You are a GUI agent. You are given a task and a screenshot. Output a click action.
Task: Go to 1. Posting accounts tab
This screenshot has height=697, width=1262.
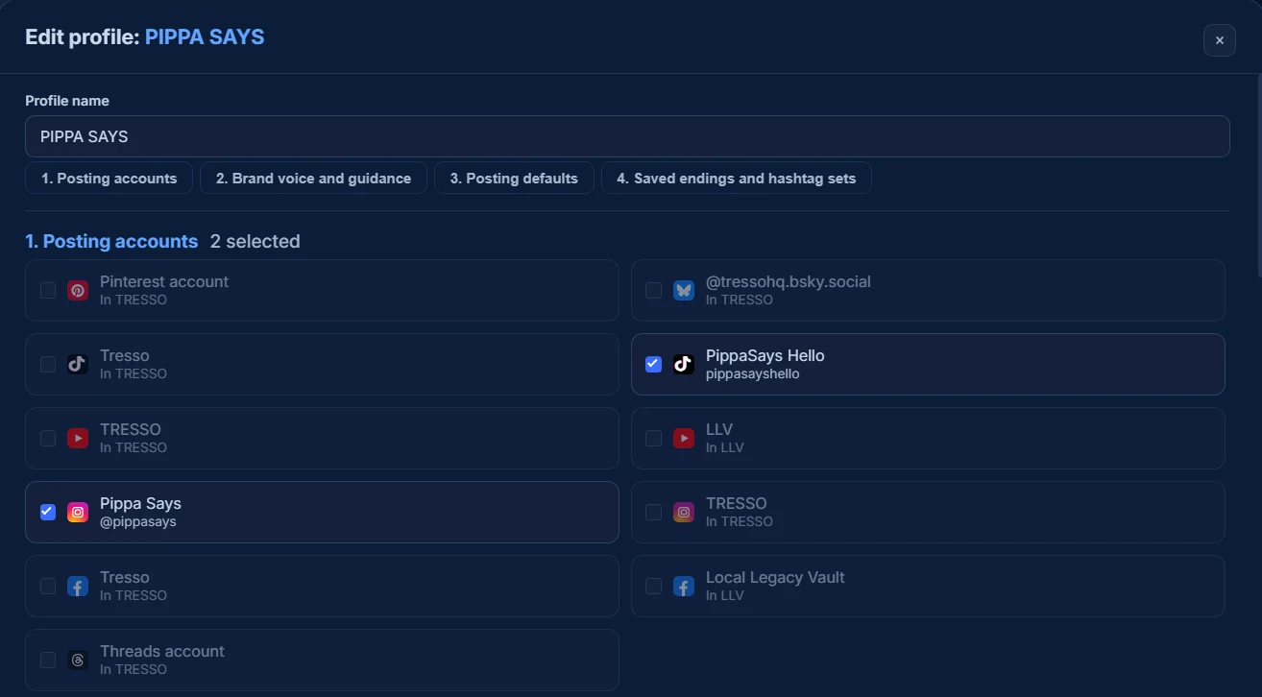point(109,178)
